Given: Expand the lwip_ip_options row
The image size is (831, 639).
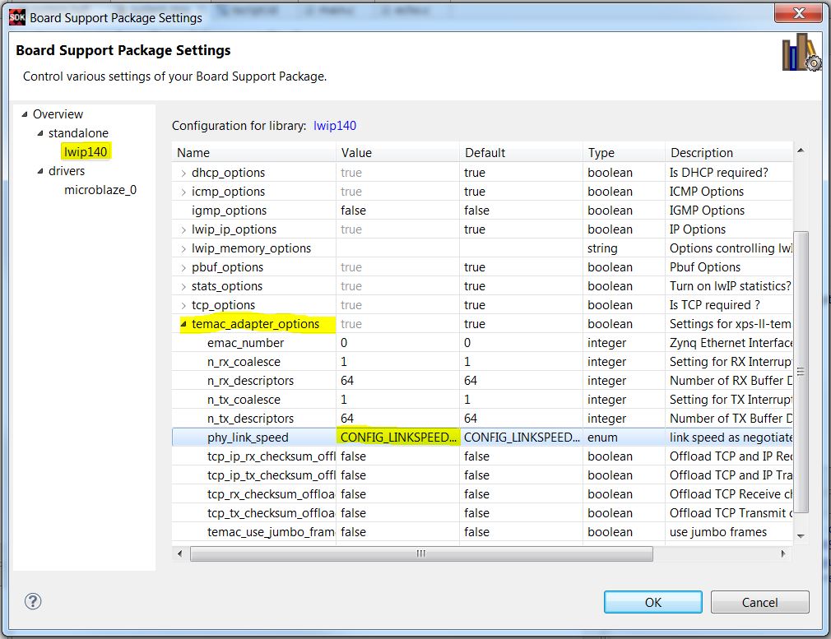Looking at the screenshot, I should click(183, 230).
